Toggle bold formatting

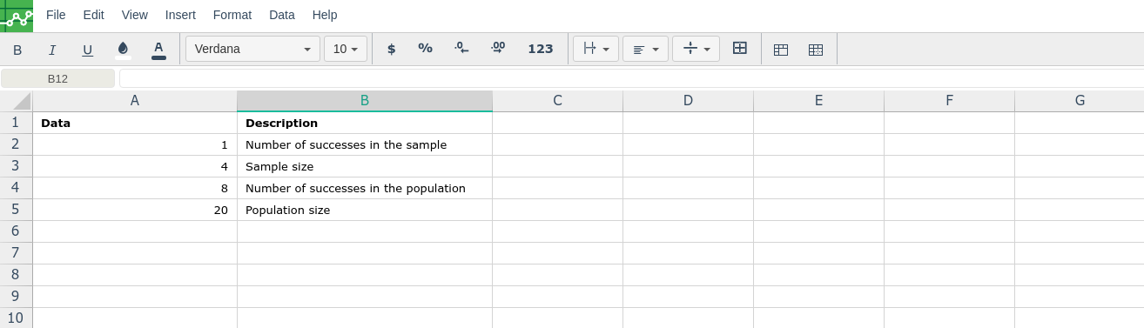pos(17,50)
